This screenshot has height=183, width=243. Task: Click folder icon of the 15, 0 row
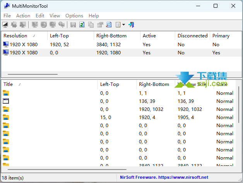click(x=6, y=117)
